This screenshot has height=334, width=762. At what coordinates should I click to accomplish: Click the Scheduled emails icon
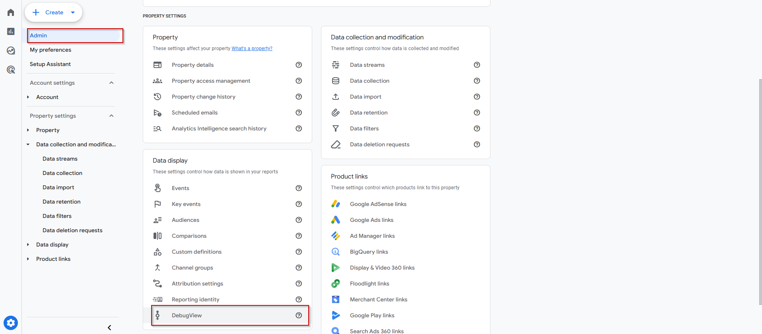(157, 113)
